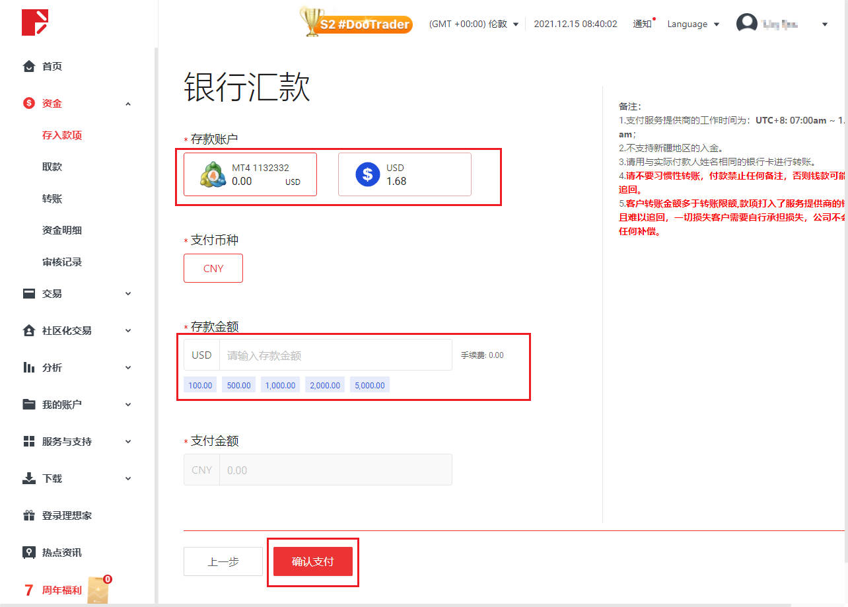Click the red dollar icon for 资金
848x607 pixels.
(28, 103)
